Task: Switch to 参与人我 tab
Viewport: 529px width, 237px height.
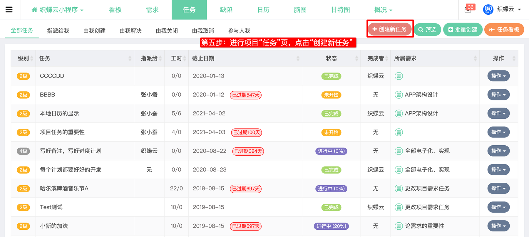Action: point(239,31)
